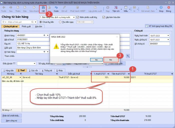Open the Phiếu xuất tab
Screen dimensions: 175x128
point(26,26)
